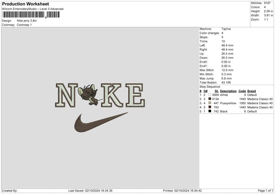Click the "N#" column header
275x194 pixels.
pos(205,91)
